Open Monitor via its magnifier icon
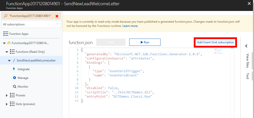 pyautogui.click(x=14, y=87)
